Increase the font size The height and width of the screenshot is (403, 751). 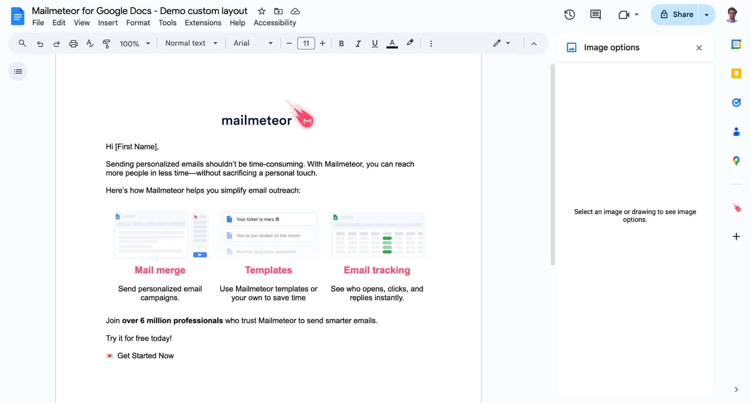coord(322,43)
